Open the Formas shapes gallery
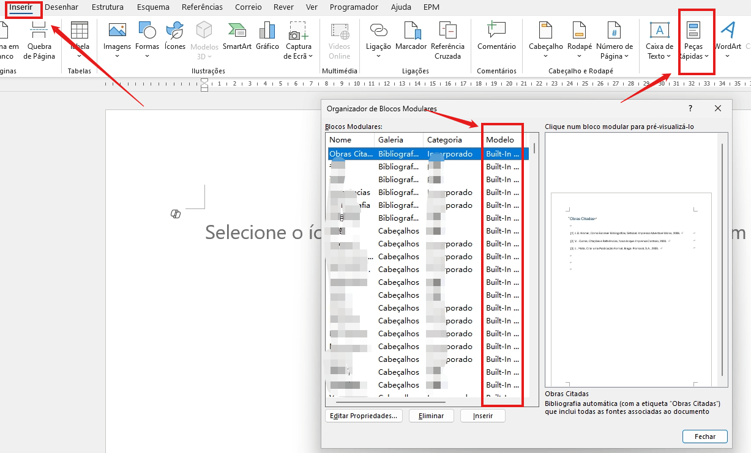Image resolution: width=751 pixels, height=453 pixels. pos(148,30)
